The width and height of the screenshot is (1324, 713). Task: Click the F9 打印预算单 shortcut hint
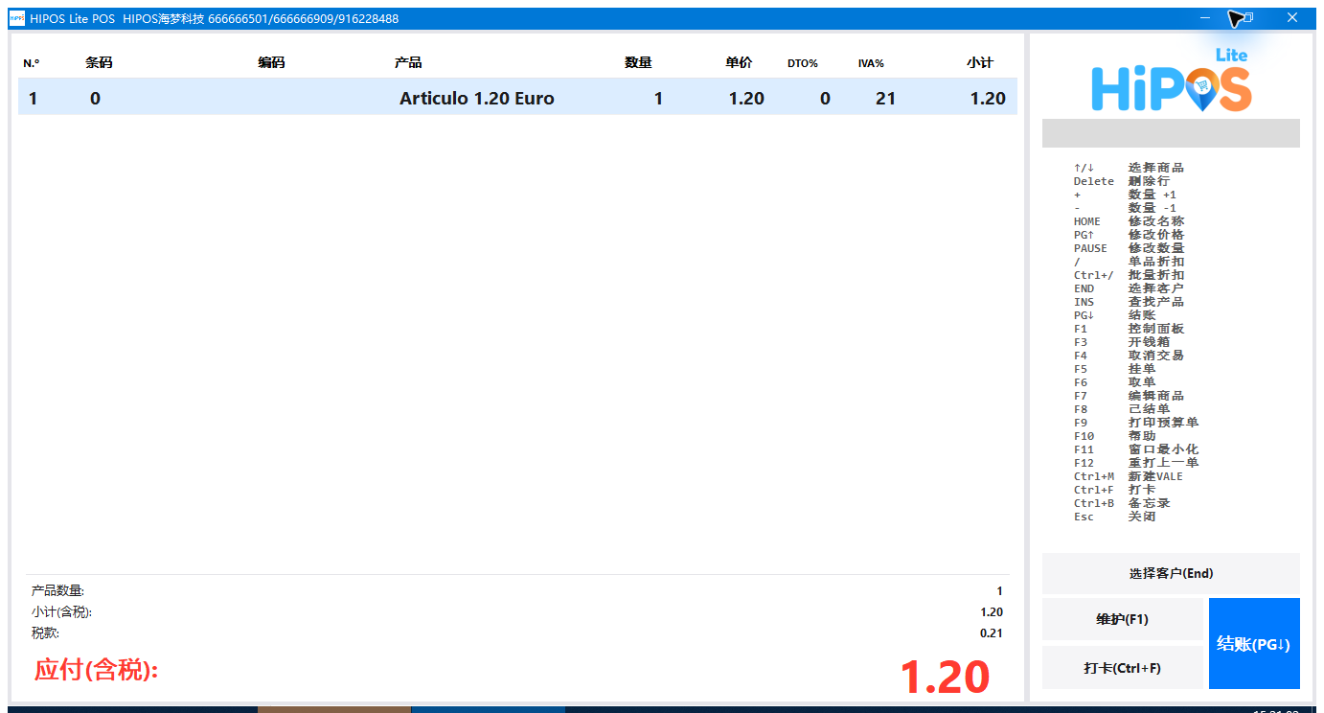(1136, 423)
